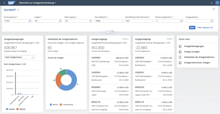The image size is (220, 114).
Task: Open 100005/0 entry with -12.000,0 USD
Action: coord(153,62)
